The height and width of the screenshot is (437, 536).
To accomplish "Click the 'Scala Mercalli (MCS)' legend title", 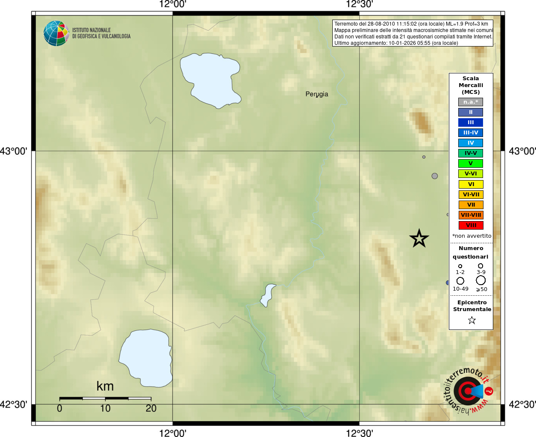I will pos(471,85).
